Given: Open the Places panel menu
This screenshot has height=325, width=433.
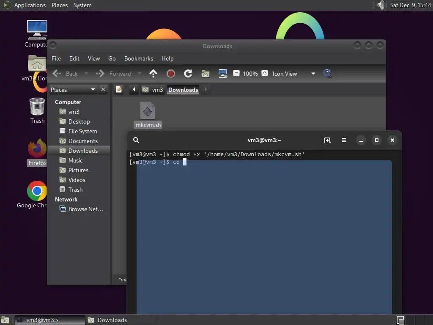Looking at the screenshot, I should point(59,5).
